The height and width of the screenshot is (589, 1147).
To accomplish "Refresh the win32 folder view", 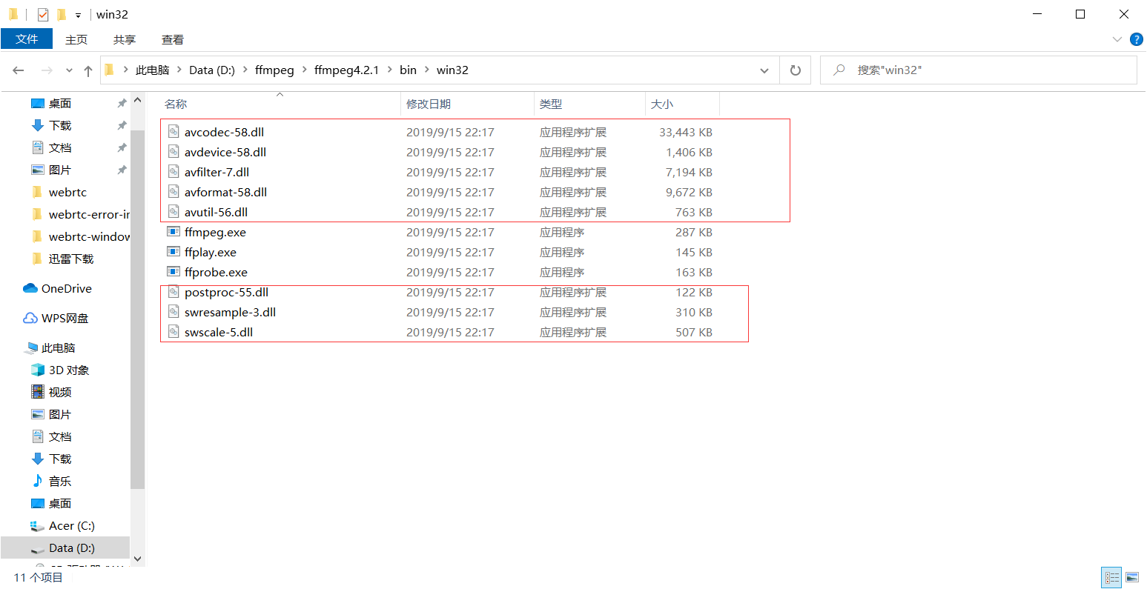I will (796, 70).
